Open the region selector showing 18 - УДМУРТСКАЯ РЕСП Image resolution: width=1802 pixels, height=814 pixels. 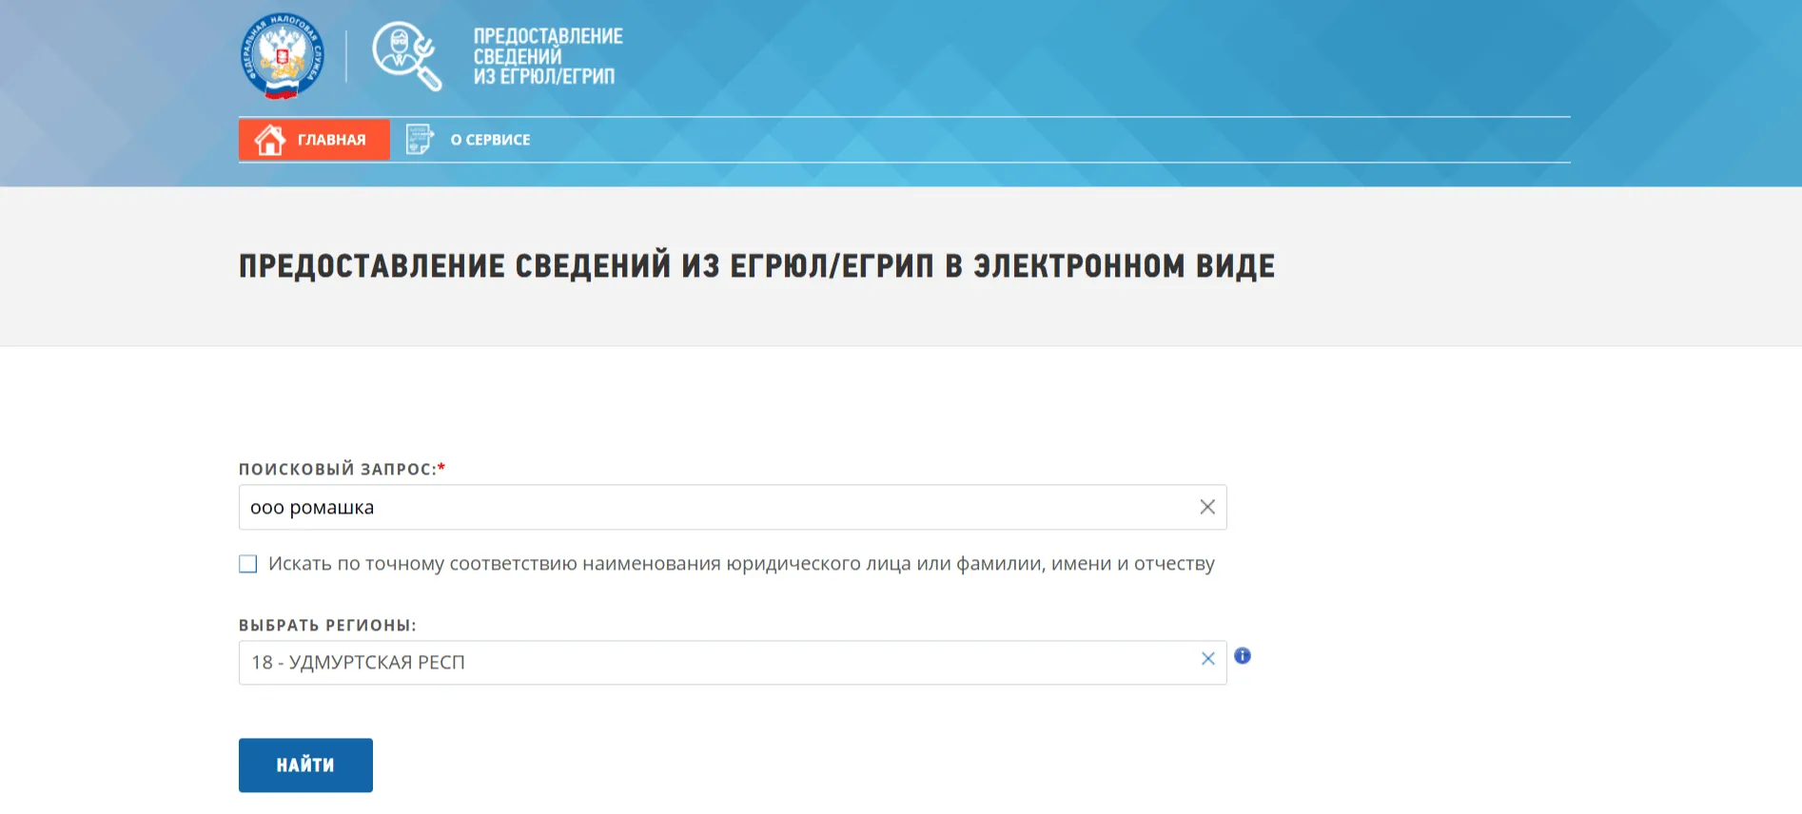733,663
